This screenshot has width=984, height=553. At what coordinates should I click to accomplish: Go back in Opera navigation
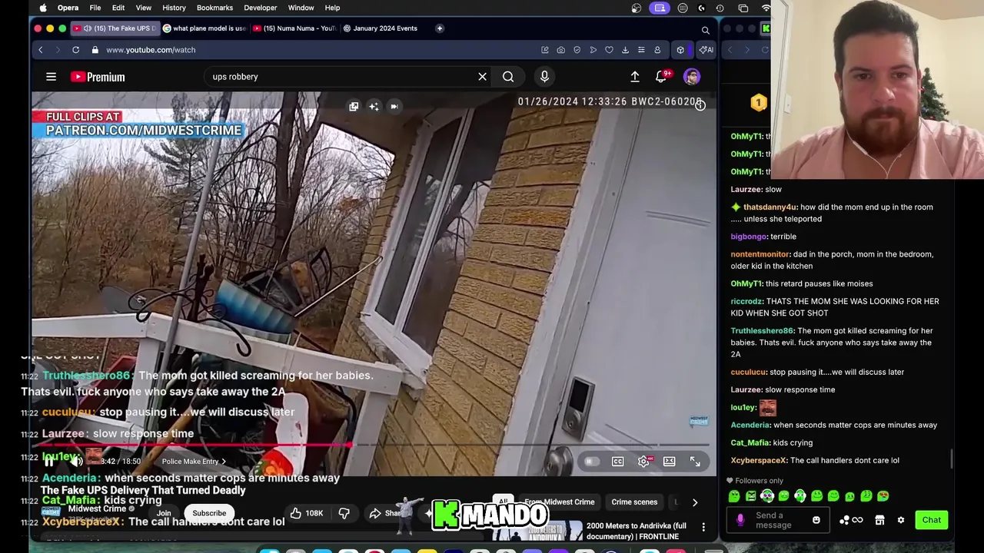[41, 50]
